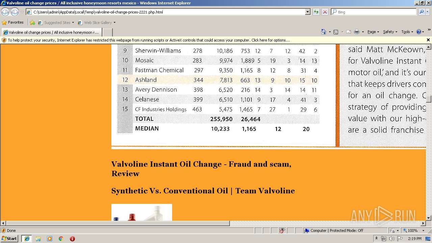The image size is (432, 243).
Task: Open the recent pages dropdown beside Forward
Action: tap(22, 12)
